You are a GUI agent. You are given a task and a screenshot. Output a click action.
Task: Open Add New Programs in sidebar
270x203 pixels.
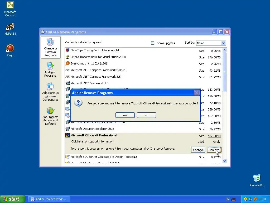[x=50, y=70]
